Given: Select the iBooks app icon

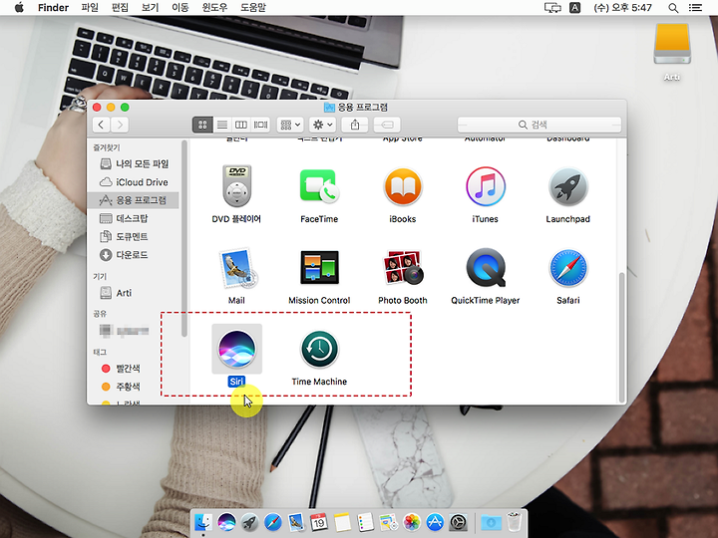Looking at the screenshot, I should tap(403, 186).
